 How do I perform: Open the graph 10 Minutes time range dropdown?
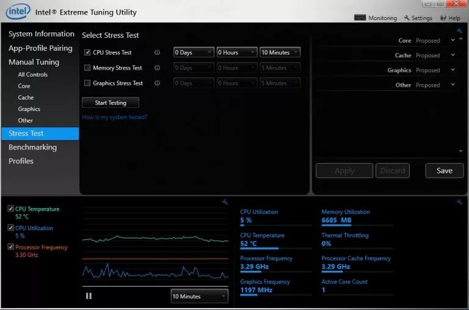pos(199,296)
